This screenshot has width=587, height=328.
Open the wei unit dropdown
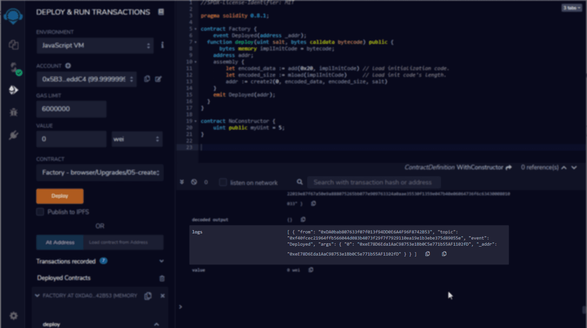137,139
